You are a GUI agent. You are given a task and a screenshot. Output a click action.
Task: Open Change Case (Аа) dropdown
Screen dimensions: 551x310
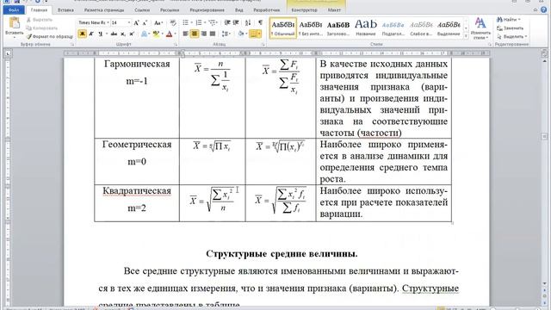tap(158, 23)
